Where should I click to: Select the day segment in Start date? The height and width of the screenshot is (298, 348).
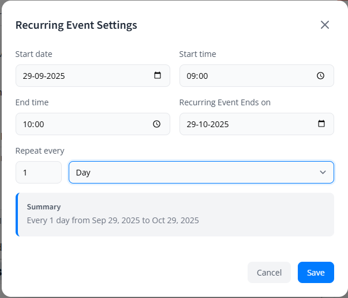(27, 75)
